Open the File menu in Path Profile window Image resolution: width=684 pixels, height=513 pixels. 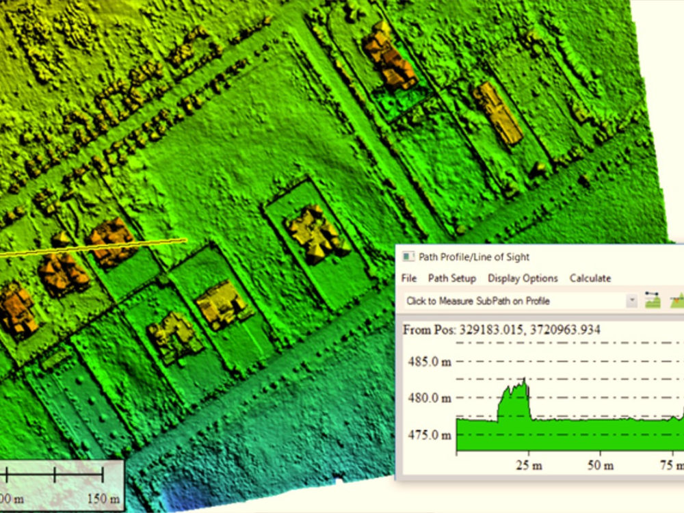(x=408, y=278)
